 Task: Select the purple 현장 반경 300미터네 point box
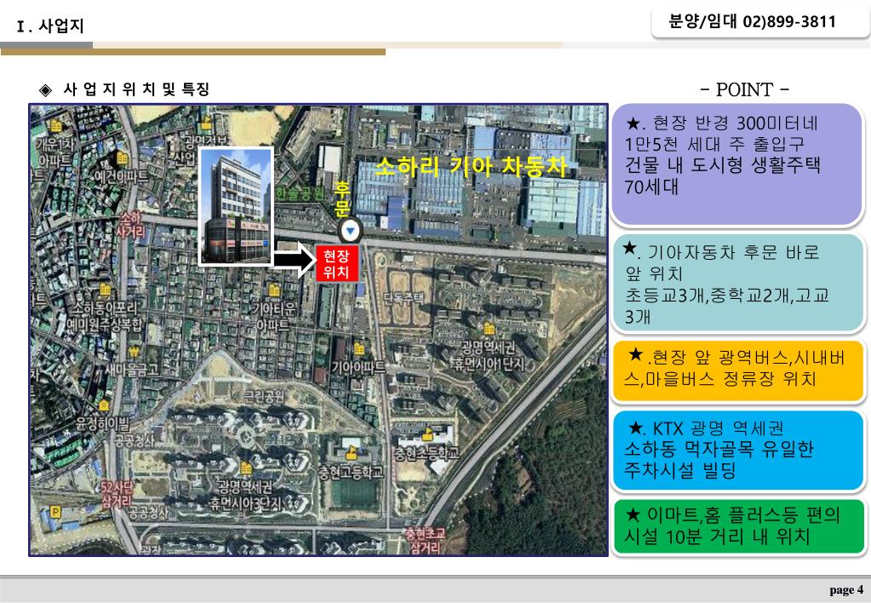click(736, 164)
